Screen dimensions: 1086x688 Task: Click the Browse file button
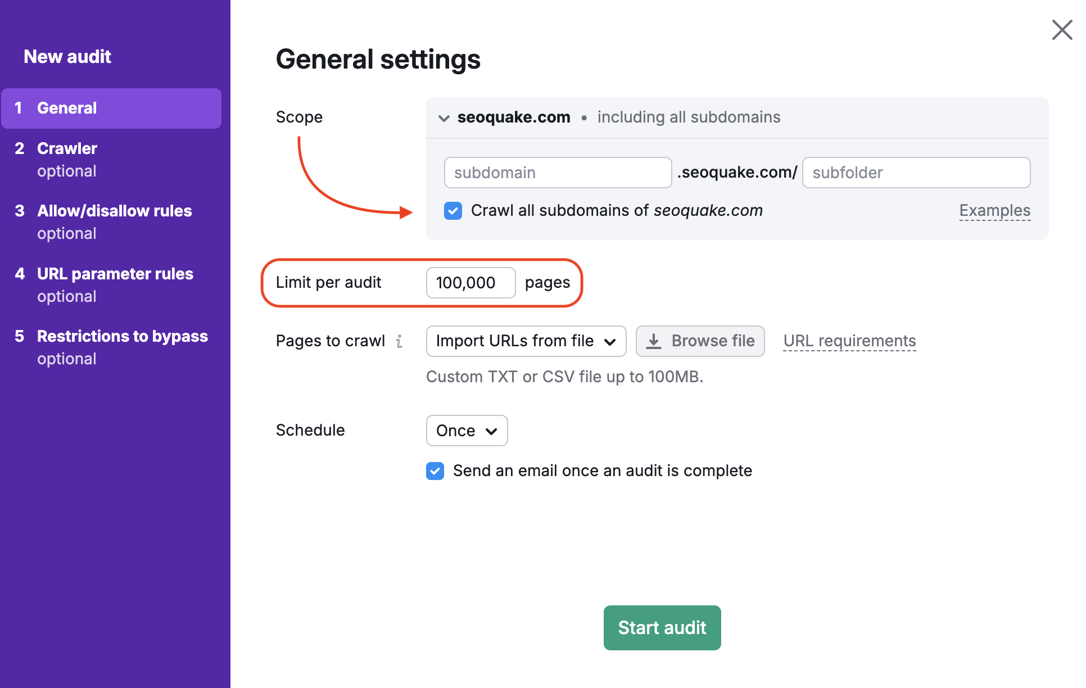[x=700, y=341]
